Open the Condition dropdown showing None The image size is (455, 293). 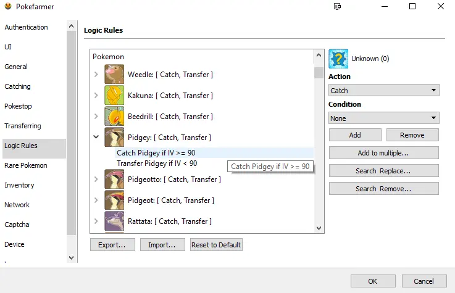tap(383, 118)
